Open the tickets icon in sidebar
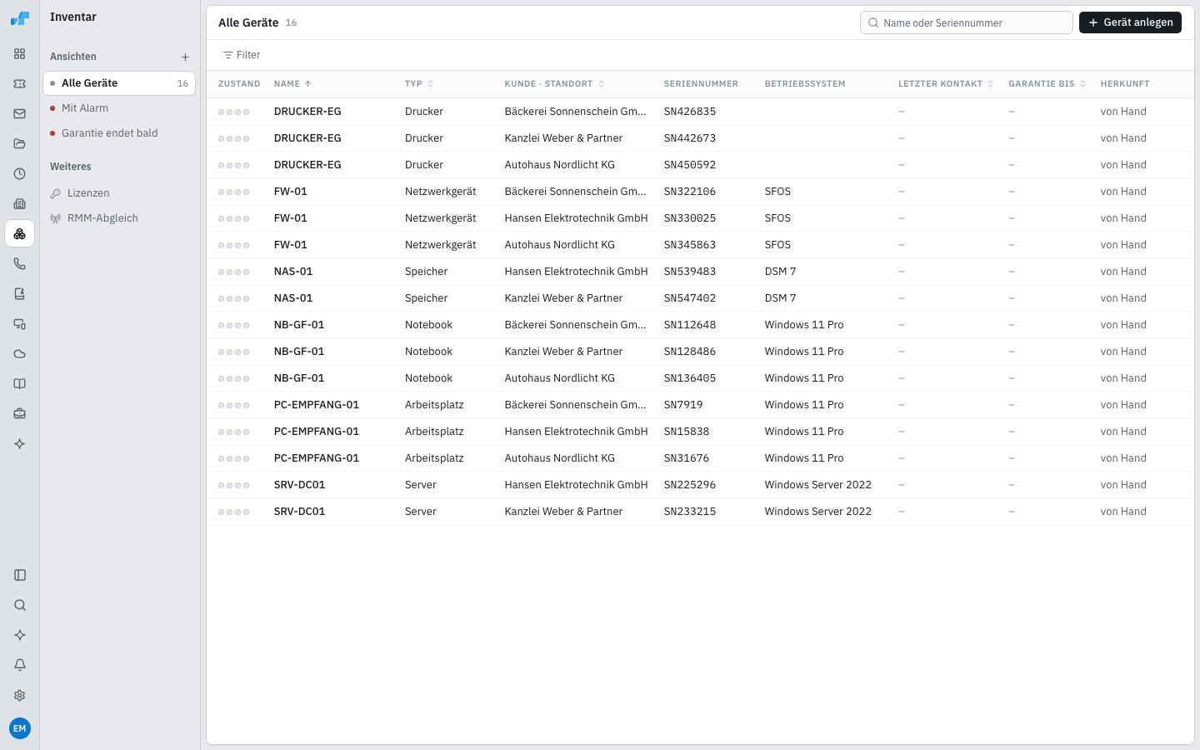The image size is (1200, 750). click(20, 84)
